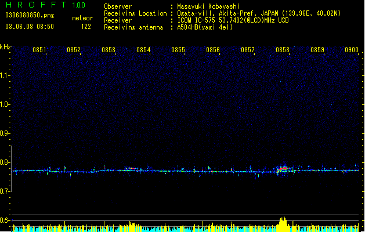Click the 0852 time axis marker

pos(74,50)
